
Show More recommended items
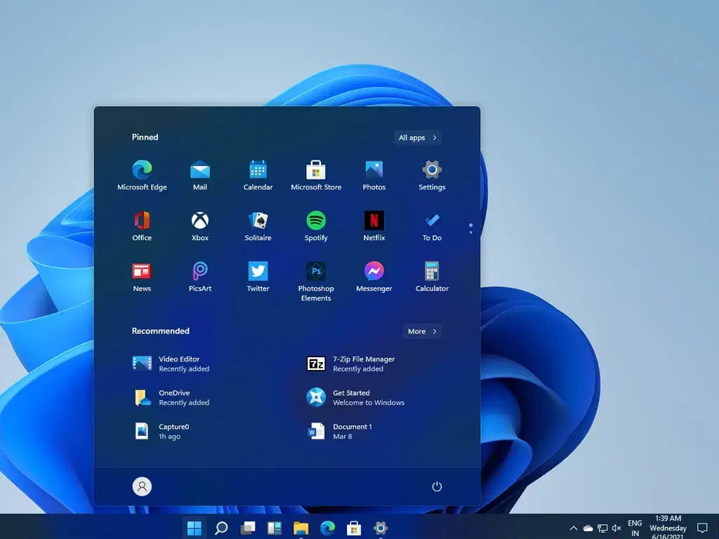[422, 331]
